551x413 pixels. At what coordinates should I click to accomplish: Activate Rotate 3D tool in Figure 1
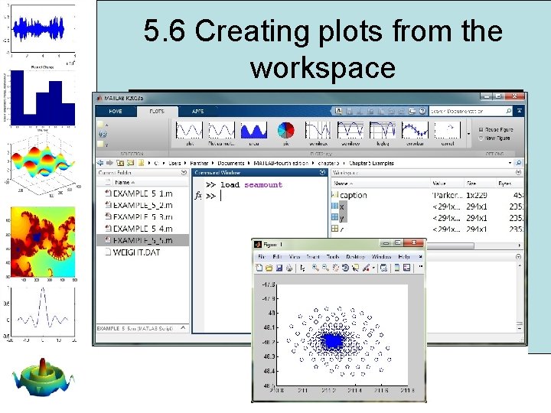(x=345, y=268)
